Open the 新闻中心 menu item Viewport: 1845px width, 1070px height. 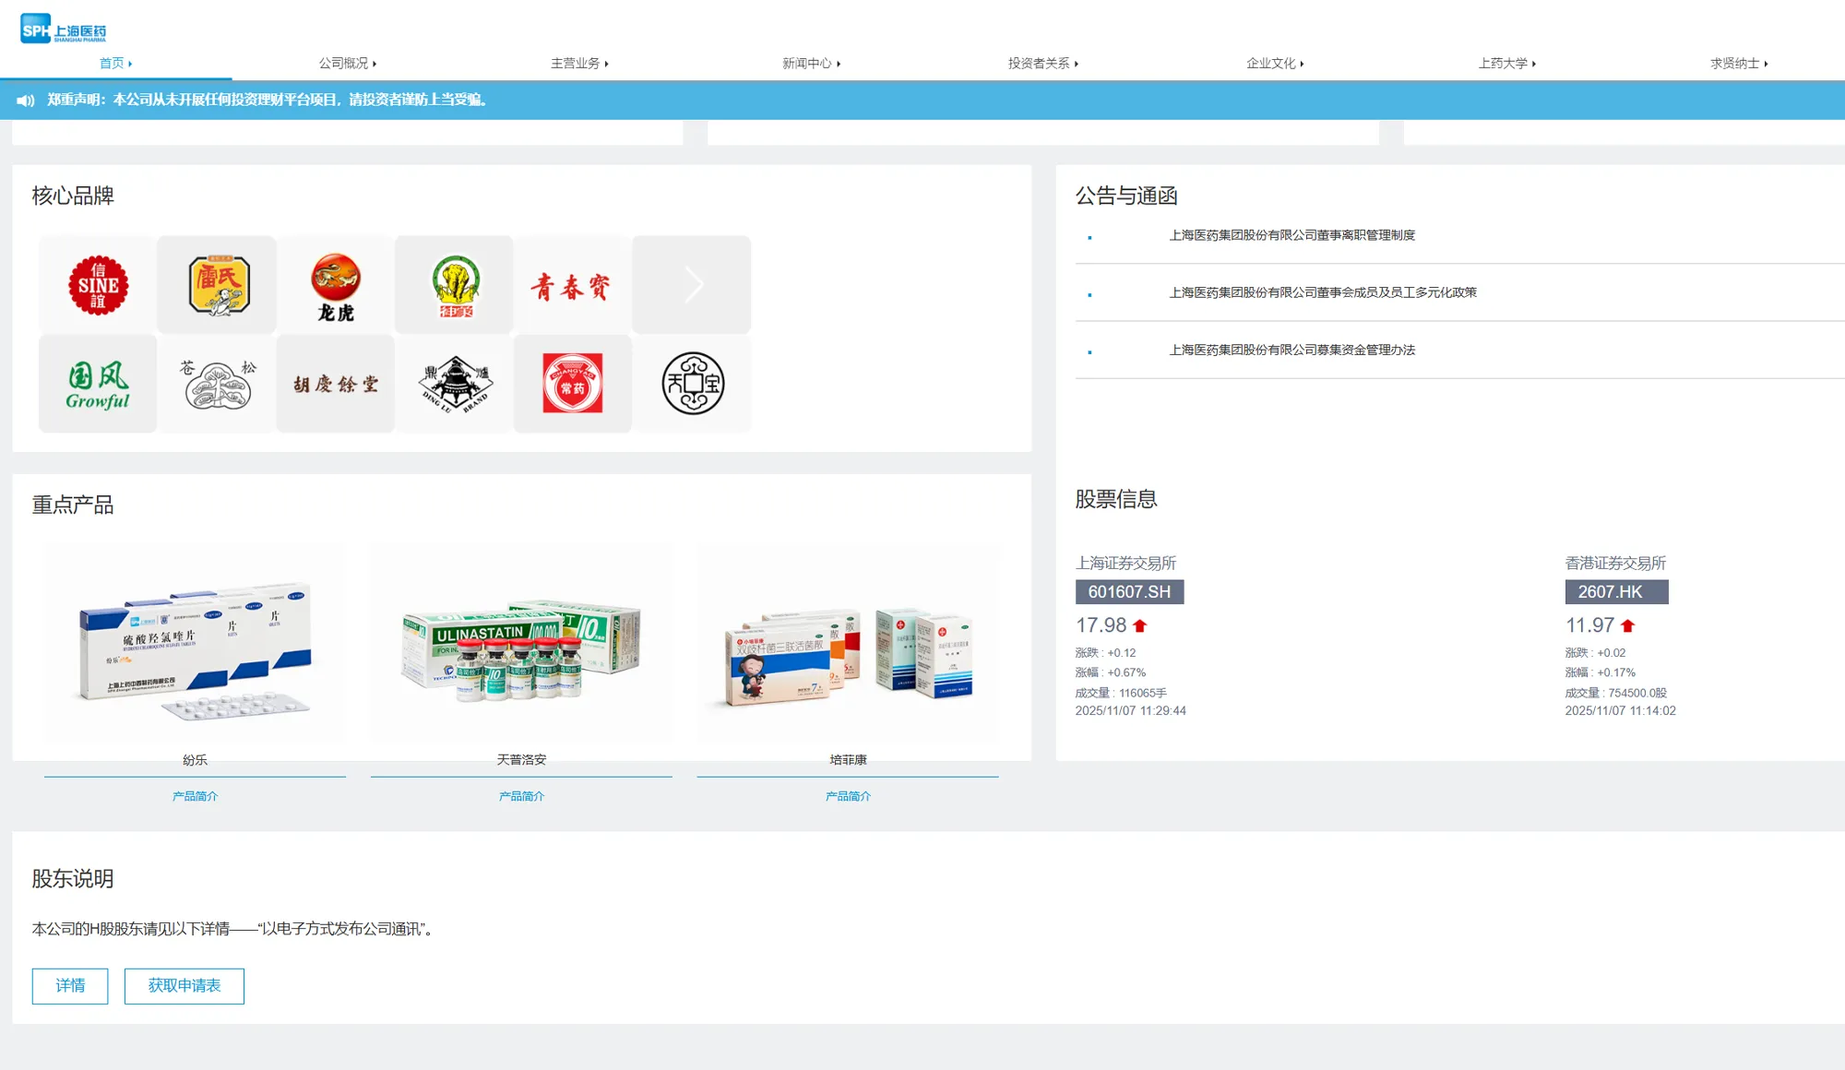[811, 64]
